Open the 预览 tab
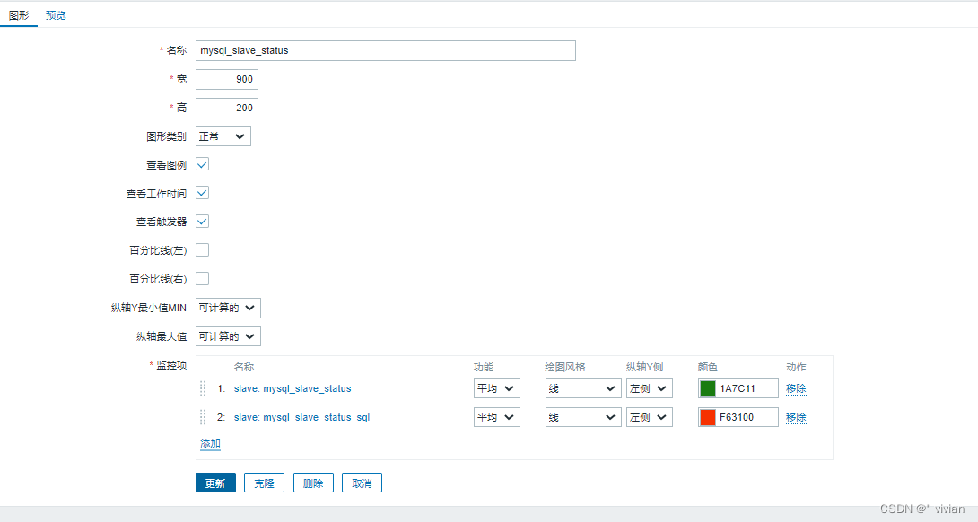978x522 pixels. click(56, 15)
